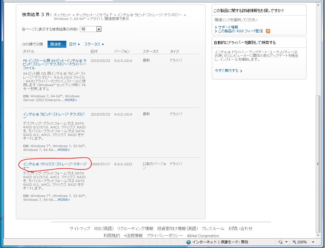Image resolution: width=325 pixels, height=248 pixels.
Task: Open the サポート情報 link
Action: pyautogui.click(x=228, y=27)
